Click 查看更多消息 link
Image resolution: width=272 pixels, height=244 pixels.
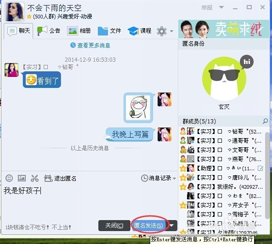(x=94, y=46)
